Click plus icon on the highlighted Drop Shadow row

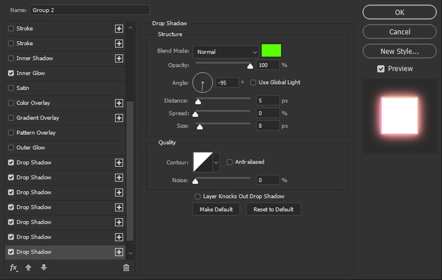(x=119, y=252)
